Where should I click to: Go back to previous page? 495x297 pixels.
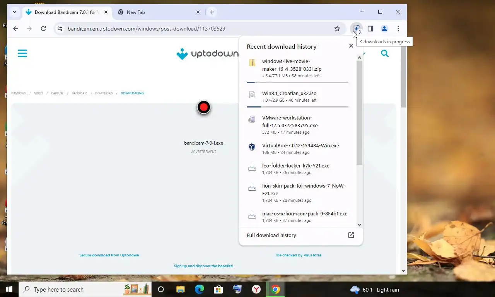point(15,29)
